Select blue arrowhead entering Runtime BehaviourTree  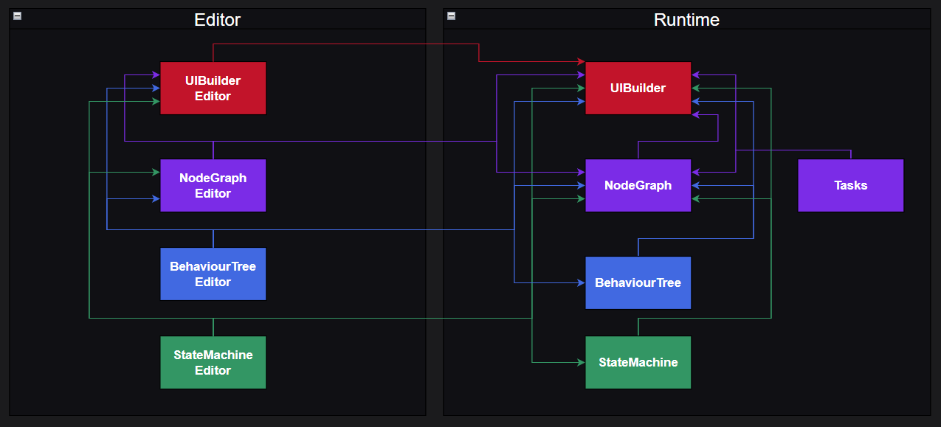point(581,283)
